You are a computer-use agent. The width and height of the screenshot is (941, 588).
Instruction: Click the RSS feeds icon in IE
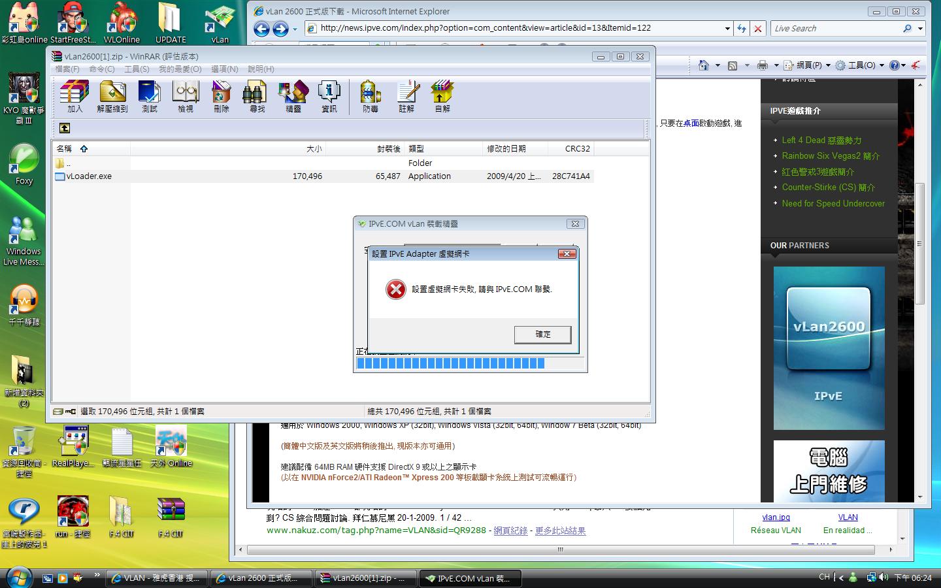click(x=733, y=65)
